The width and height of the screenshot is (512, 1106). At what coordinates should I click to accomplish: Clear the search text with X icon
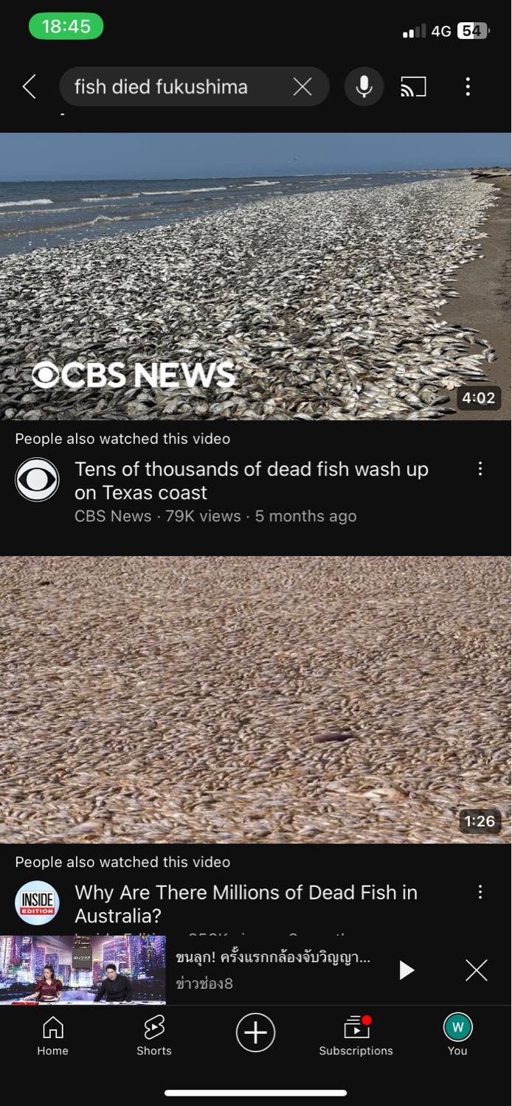(302, 87)
